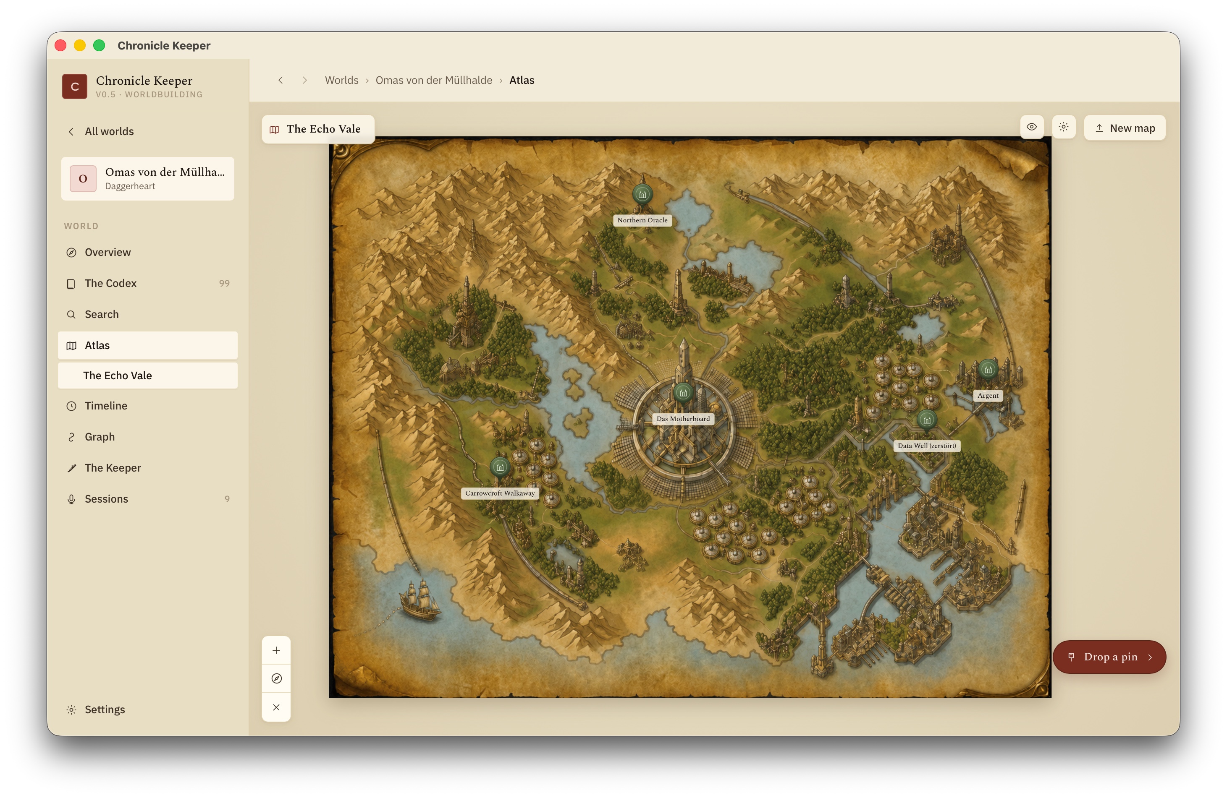The width and height of the screenshot is (1227, 798).
Task: Open The Echo Vale map entry
Action: 148,376
